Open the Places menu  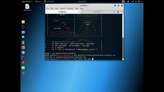coord(38,1)
